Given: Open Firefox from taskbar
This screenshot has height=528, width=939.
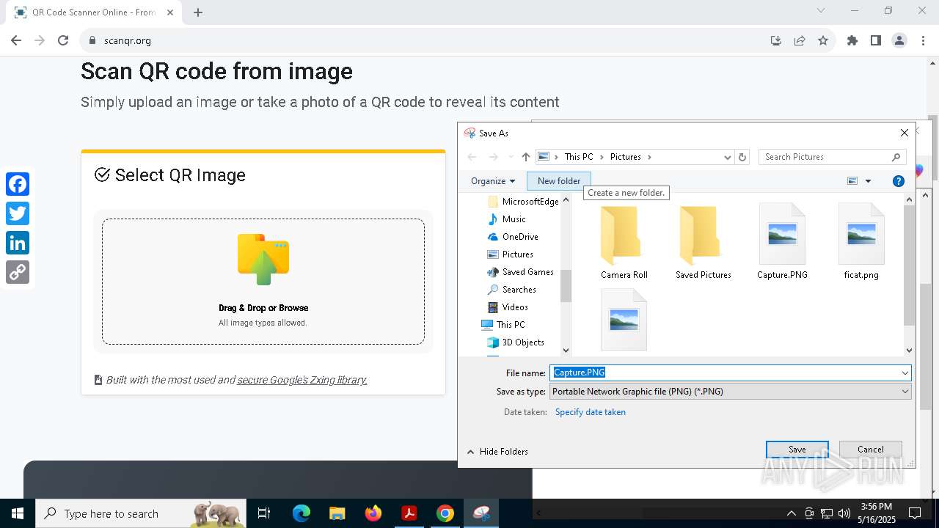Looking at the screenshot, I should [x=373, y=513].
